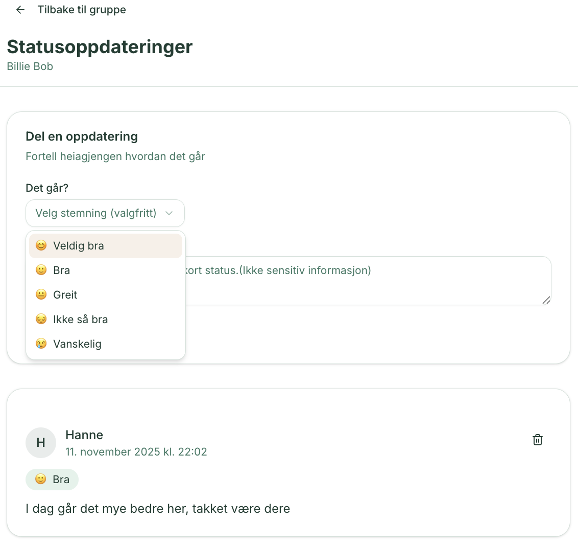Click Hanne's avatar circle
Image resolution: width=578 pixels, height=545 pixels.
41,443
